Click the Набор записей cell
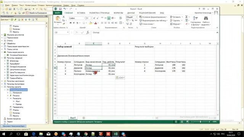 (65, 46)
